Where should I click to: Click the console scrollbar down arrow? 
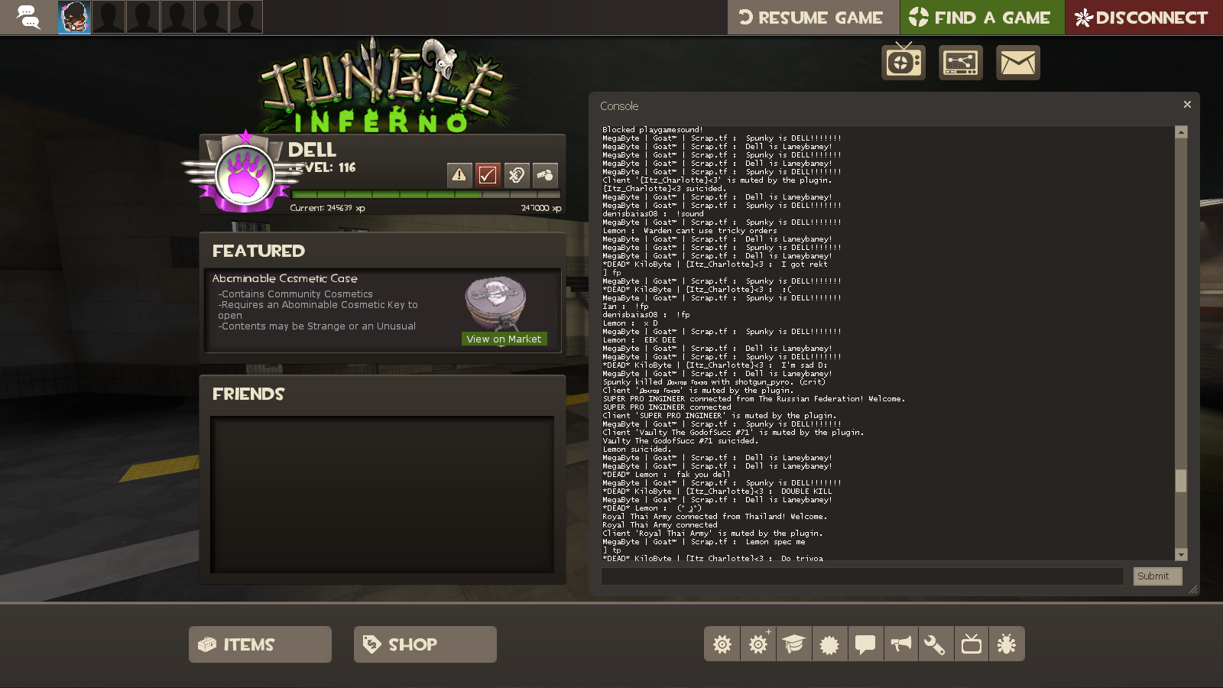1181,555
